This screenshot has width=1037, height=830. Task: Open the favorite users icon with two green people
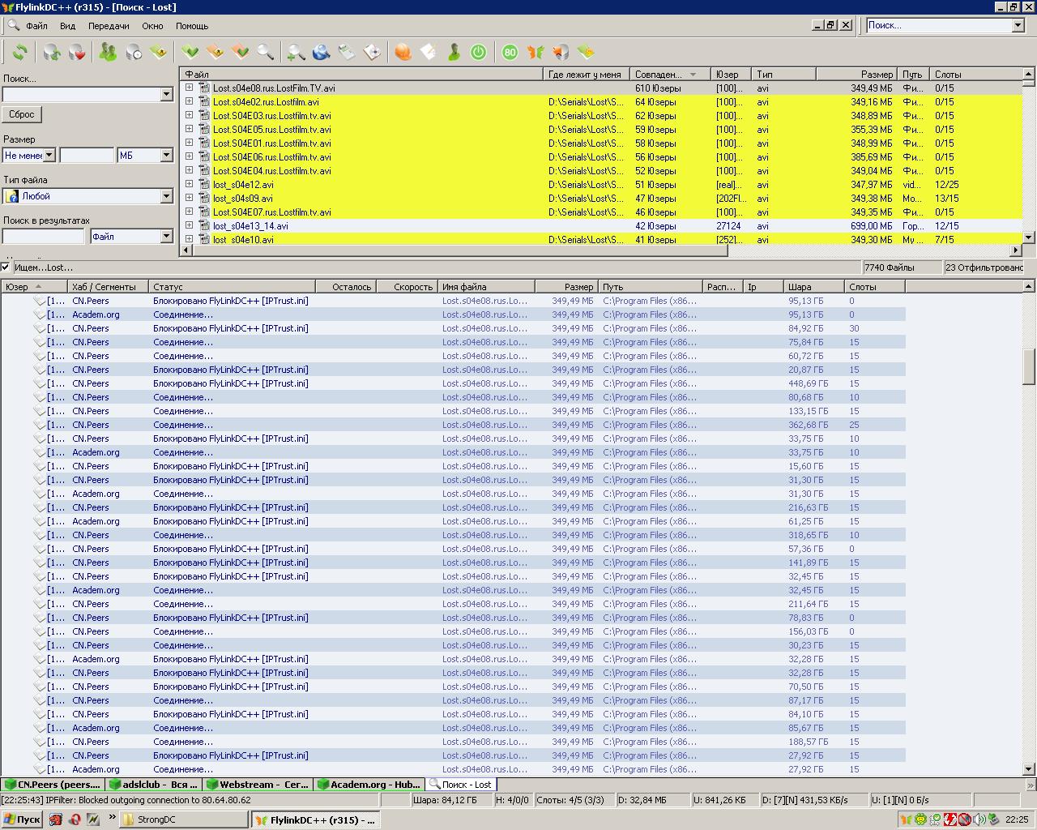108,53
